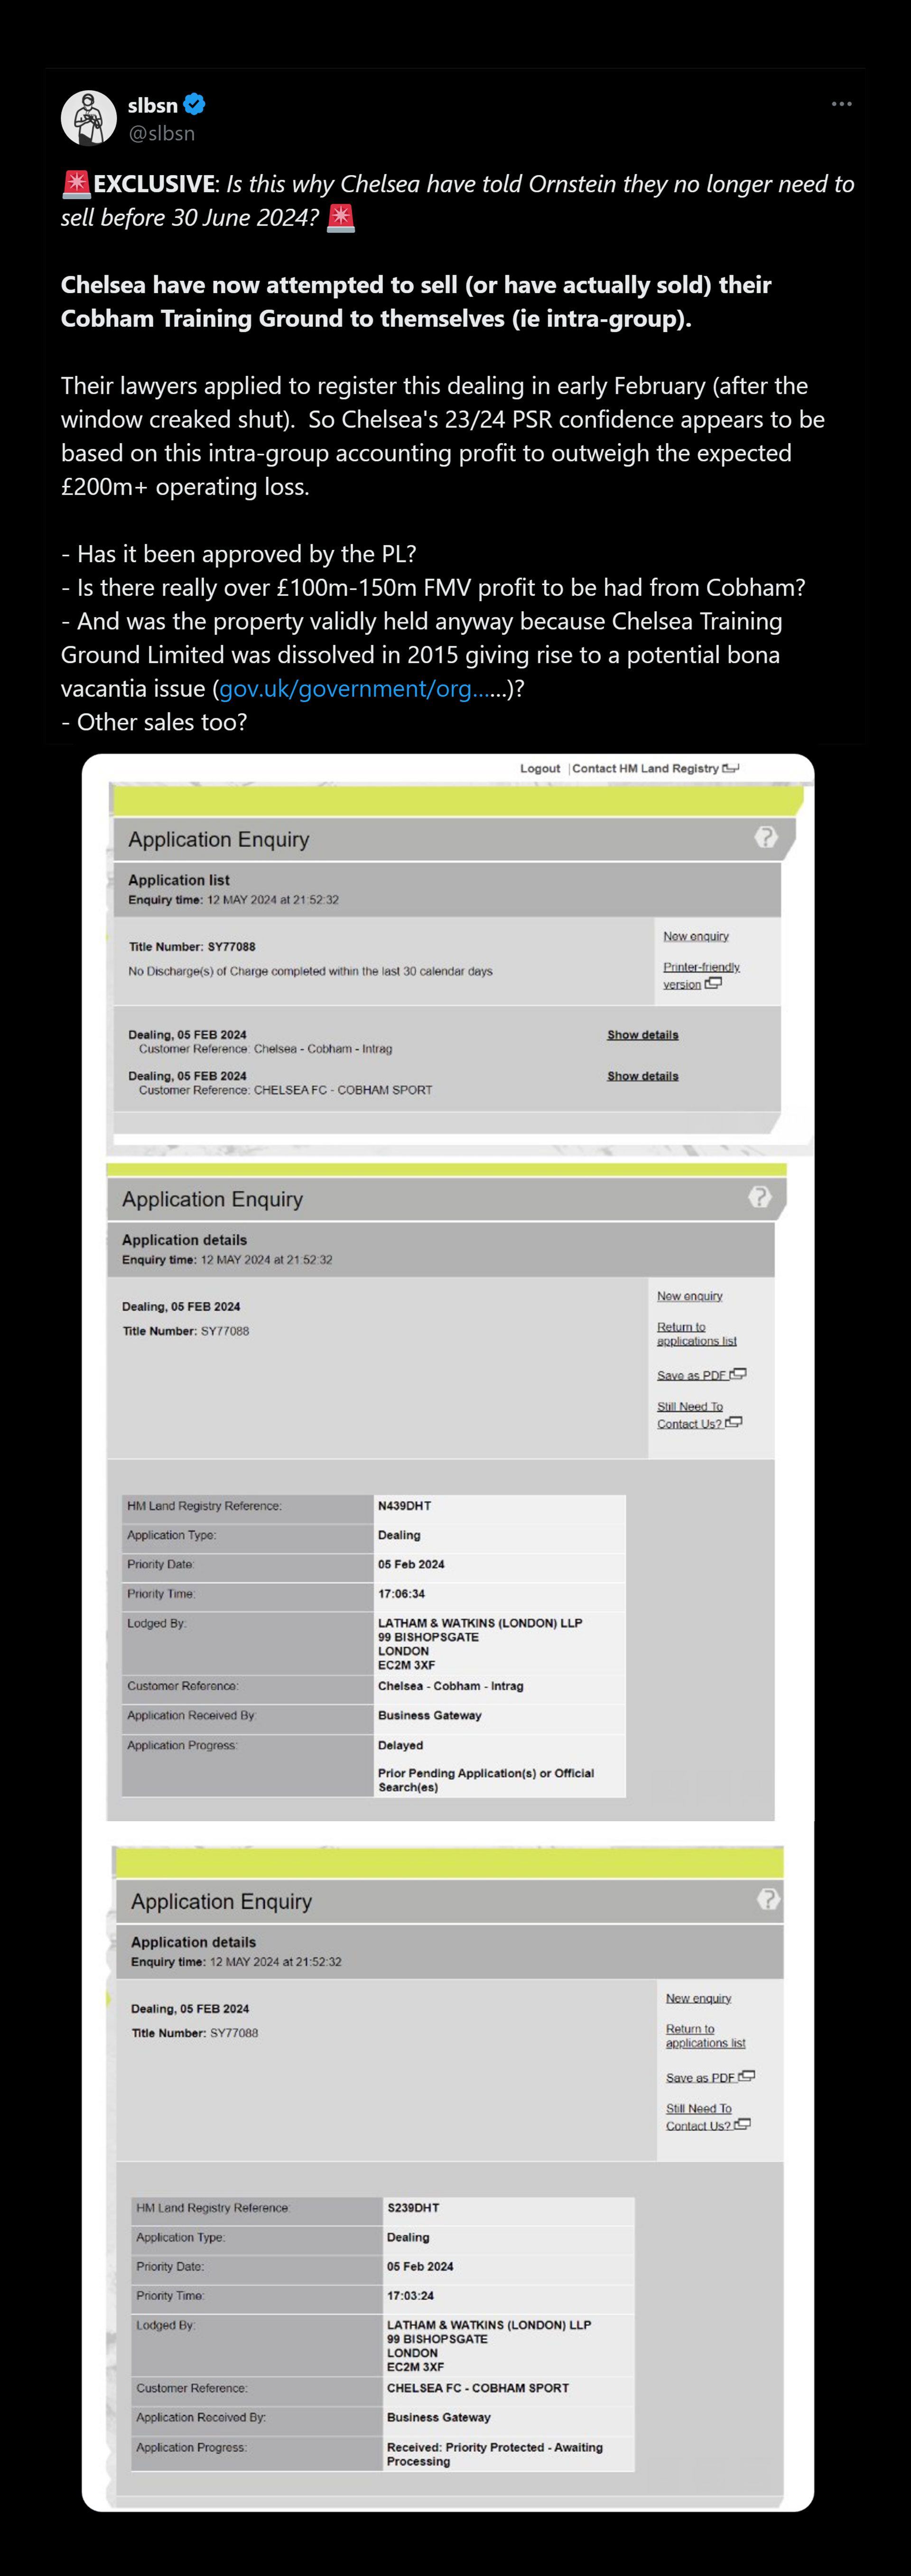This screenshot has width=911, height=2576.
Task: Click Return to applications list in second panel
Action: 696,1334
